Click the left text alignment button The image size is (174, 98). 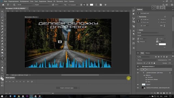click(x=81, y=5)
